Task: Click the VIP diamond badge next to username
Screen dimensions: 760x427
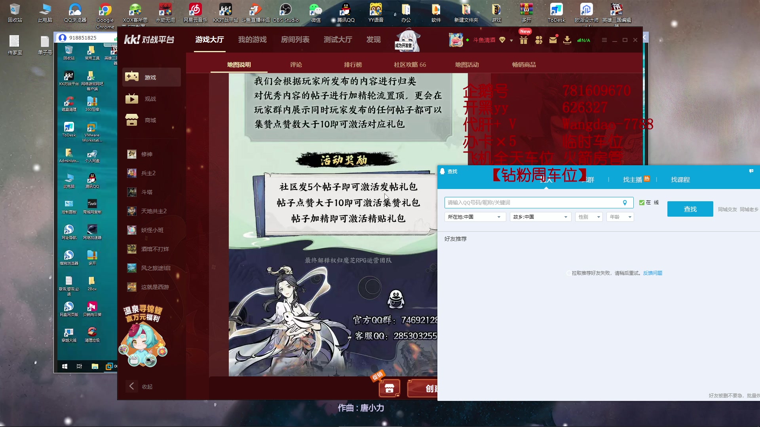Action: click(x=502, y=40)
